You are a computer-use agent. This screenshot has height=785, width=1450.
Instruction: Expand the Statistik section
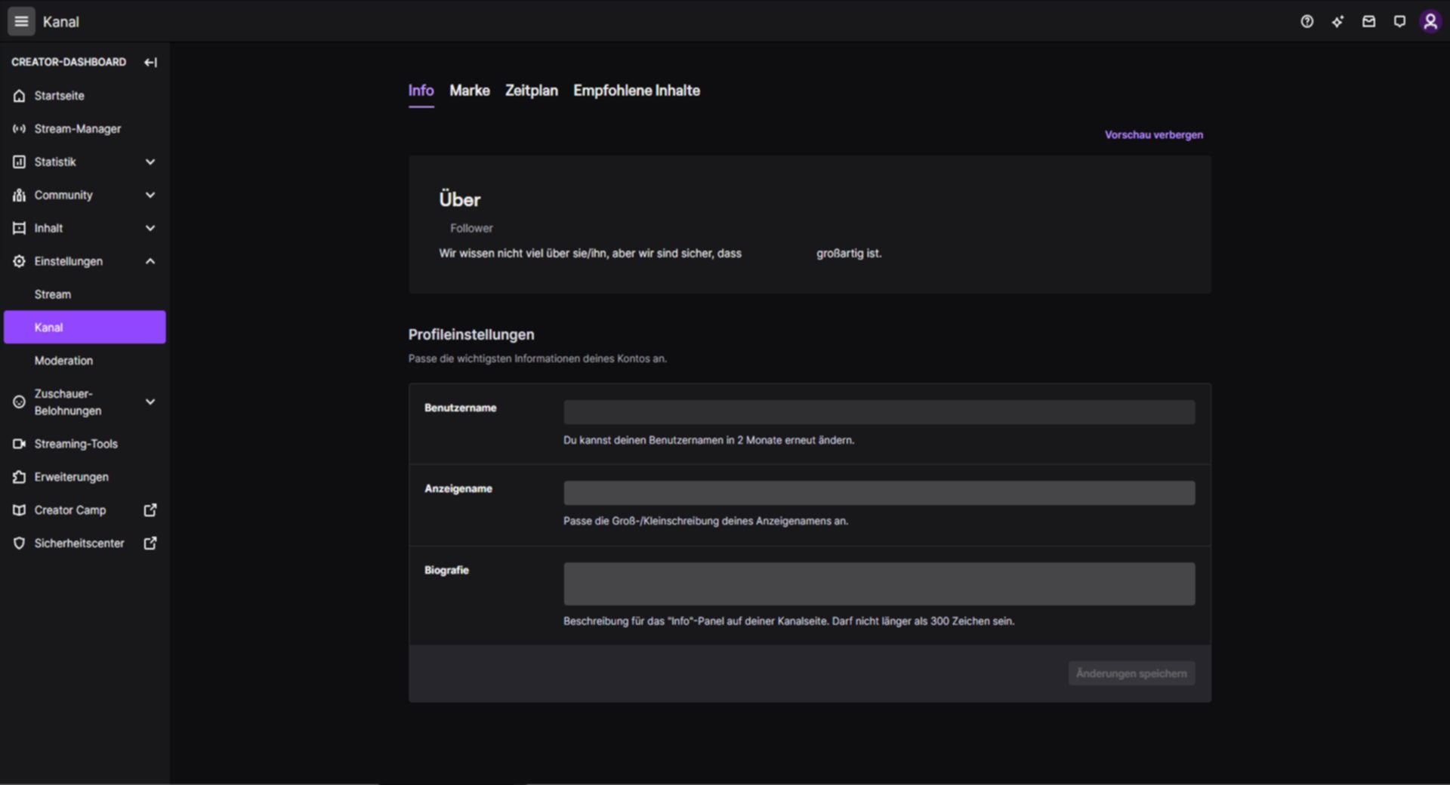tap(150, 162)
